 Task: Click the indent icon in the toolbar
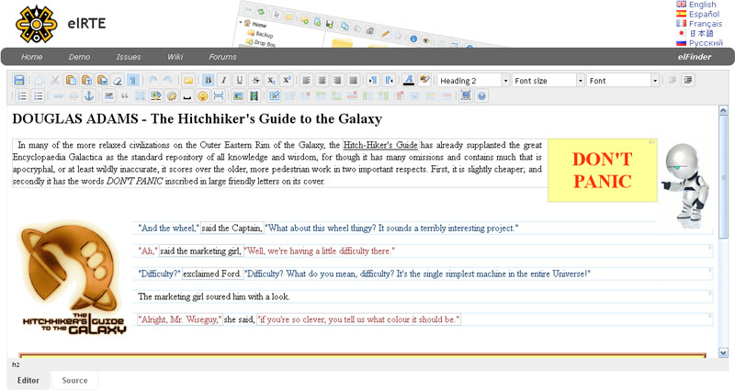click(687, 80)
